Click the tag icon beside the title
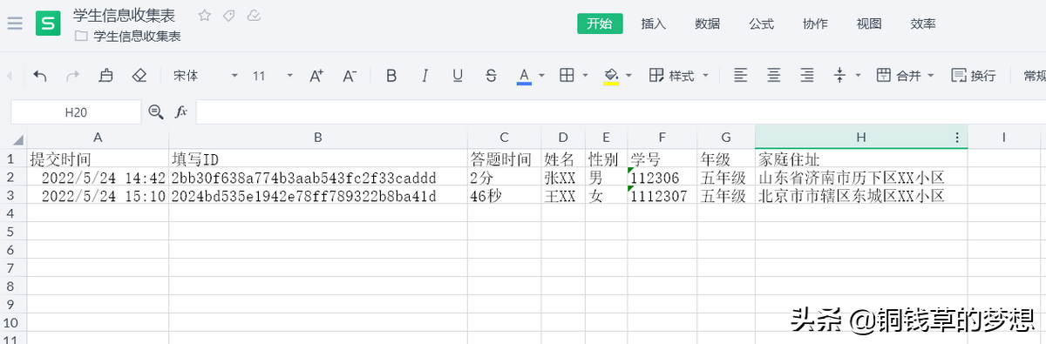This screenshot has width=1046, height=344. [228, 15]
